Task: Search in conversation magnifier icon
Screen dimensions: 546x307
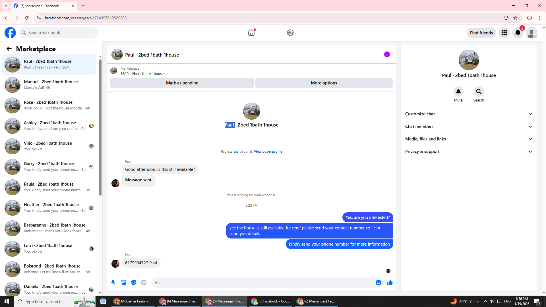Action: click(479, 92)
